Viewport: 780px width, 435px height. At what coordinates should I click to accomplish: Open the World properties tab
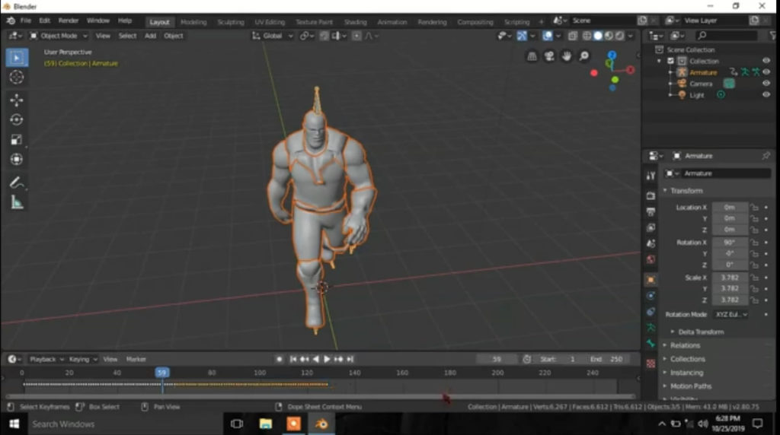pos(651,260)
